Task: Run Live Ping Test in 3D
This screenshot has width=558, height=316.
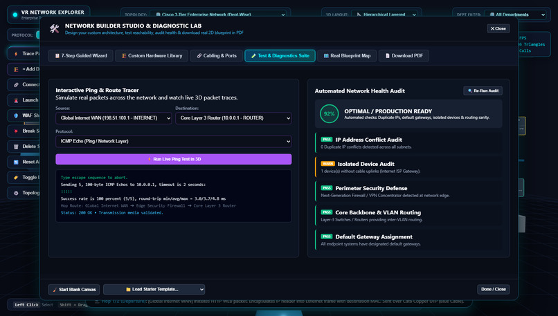Action: coord(174,159)
